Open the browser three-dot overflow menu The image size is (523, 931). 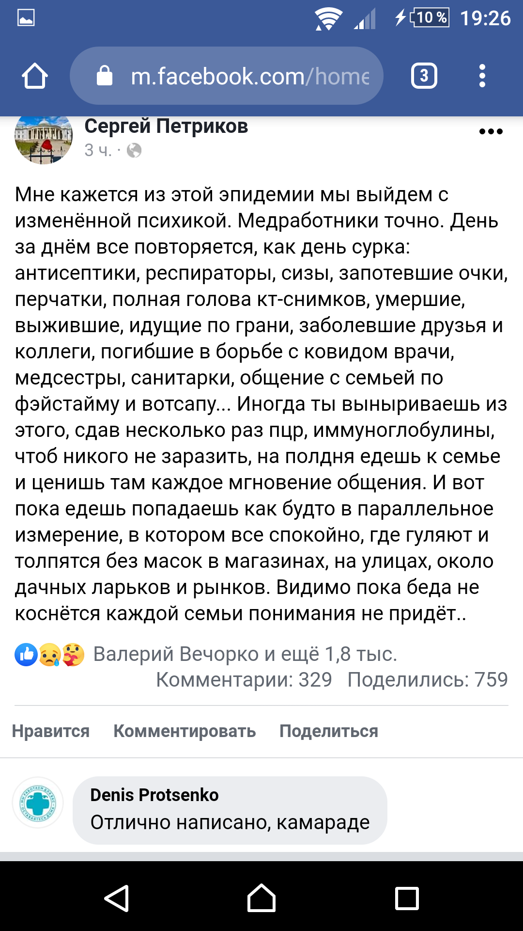[482, 76]
